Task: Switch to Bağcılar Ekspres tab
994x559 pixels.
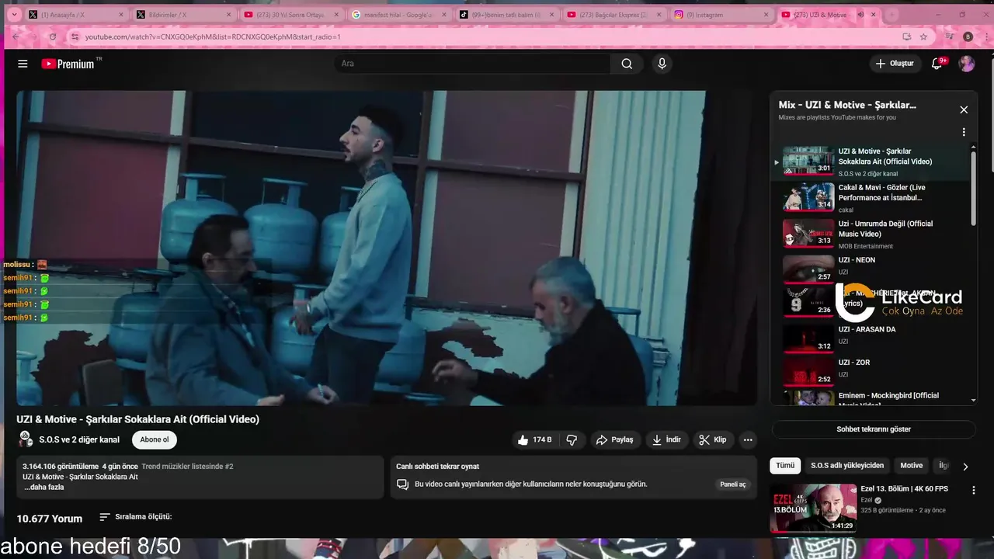Action: (x=613, y=15)
